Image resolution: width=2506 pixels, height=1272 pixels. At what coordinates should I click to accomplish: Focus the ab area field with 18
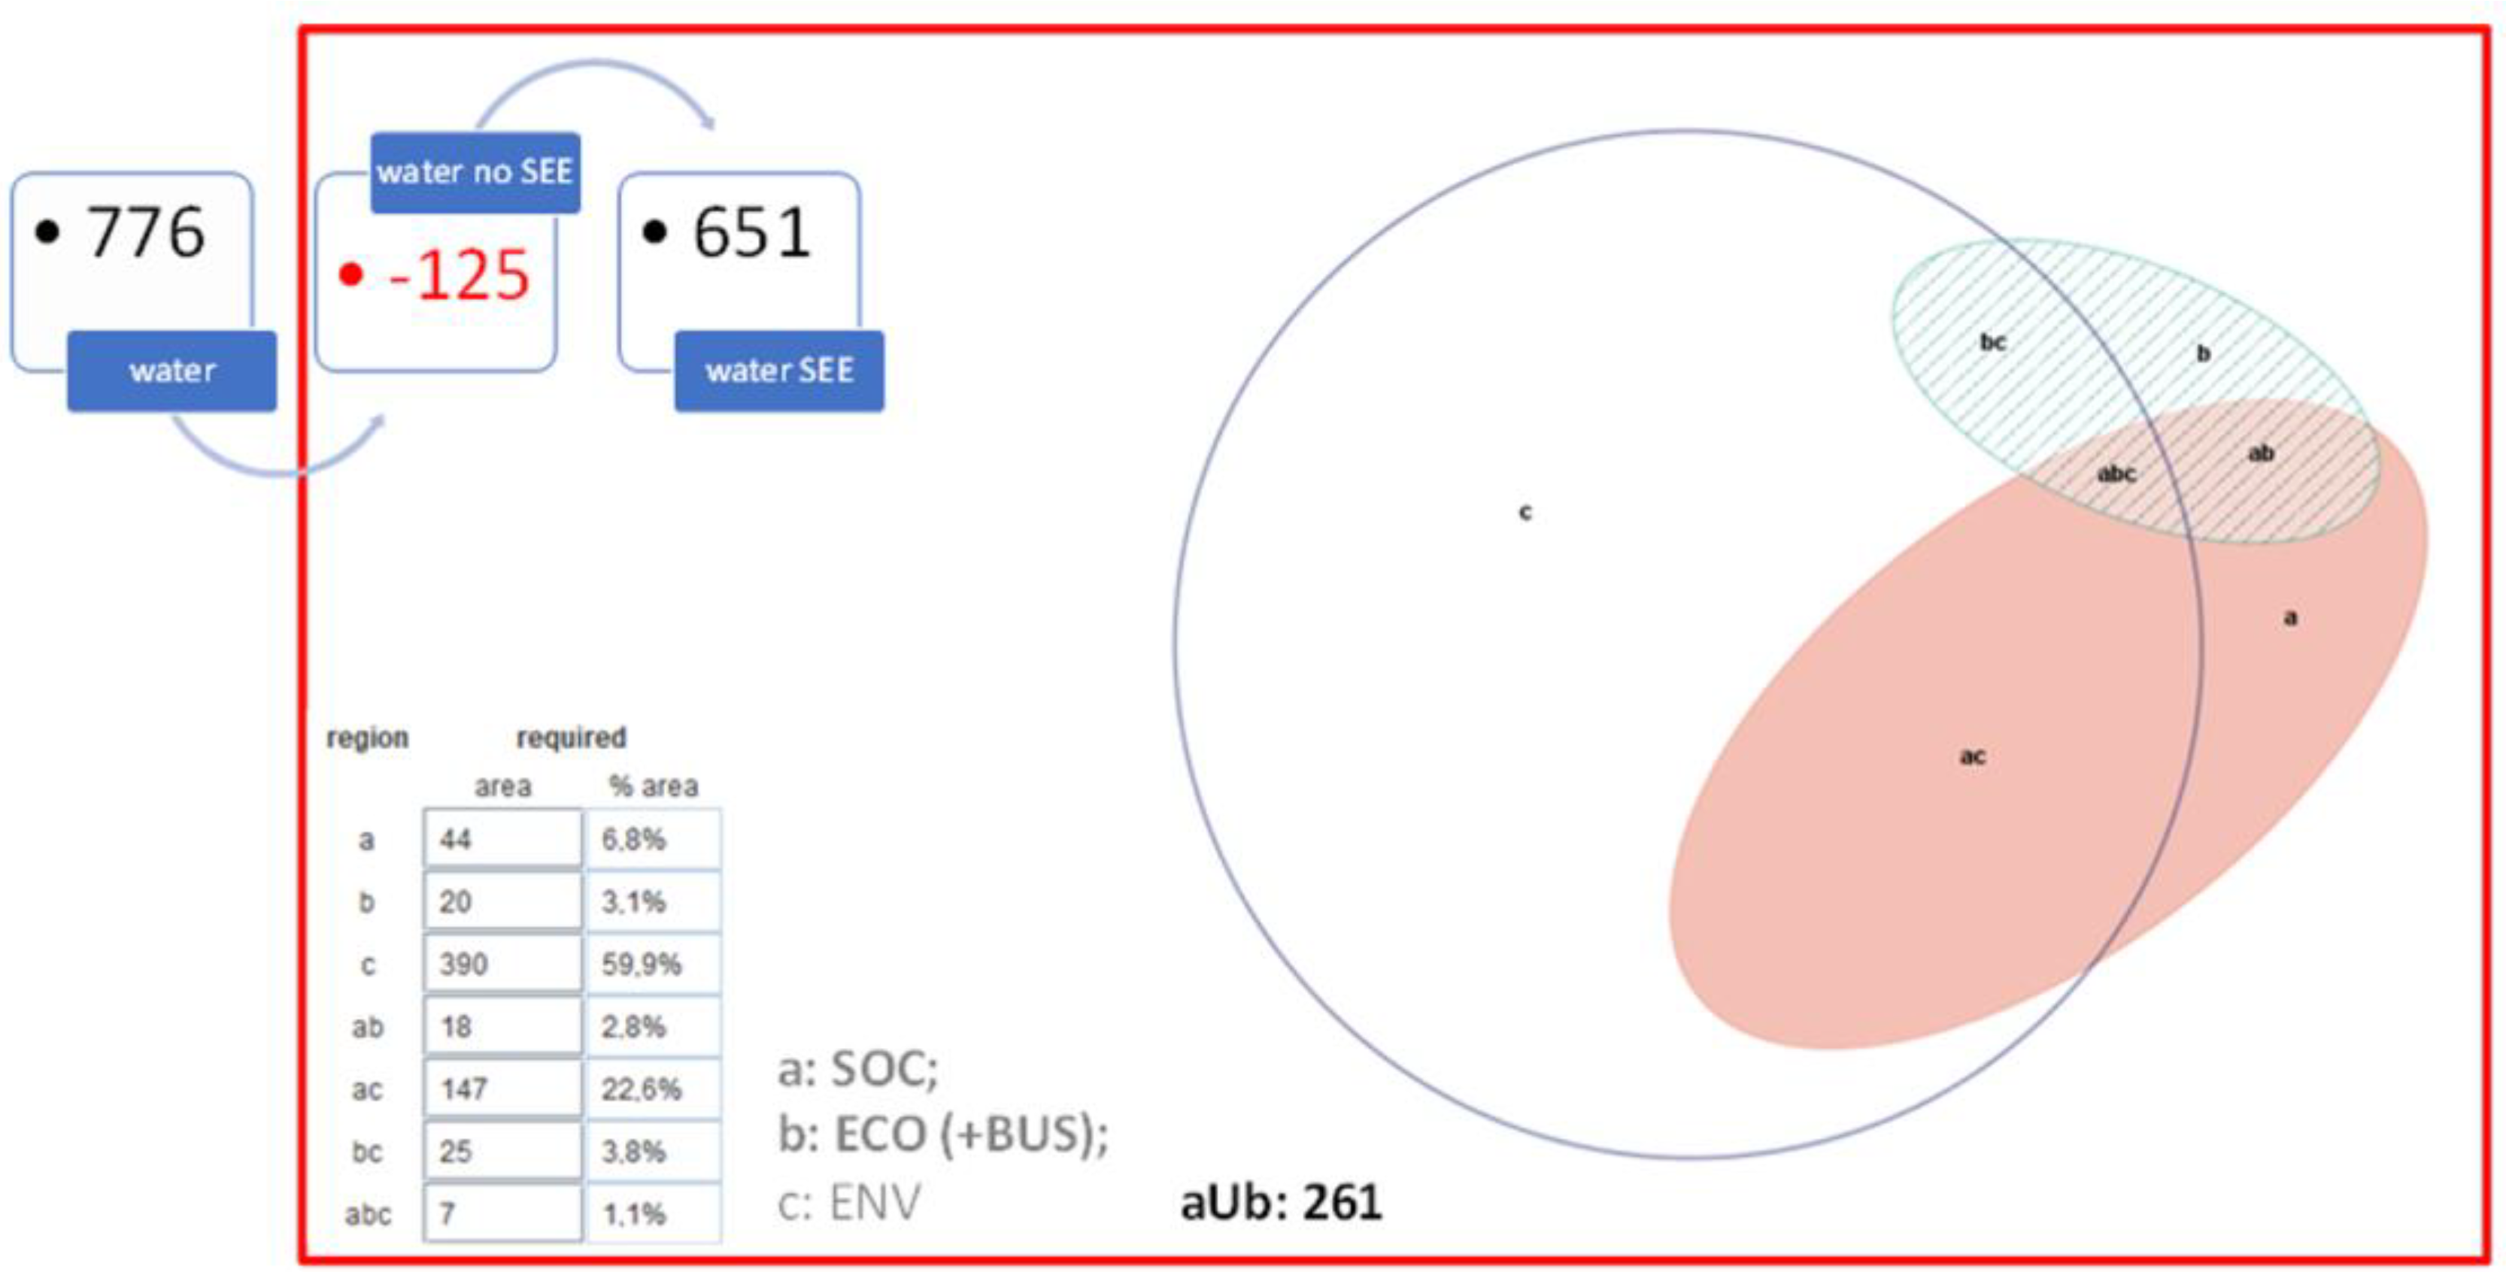(502, 1026)
